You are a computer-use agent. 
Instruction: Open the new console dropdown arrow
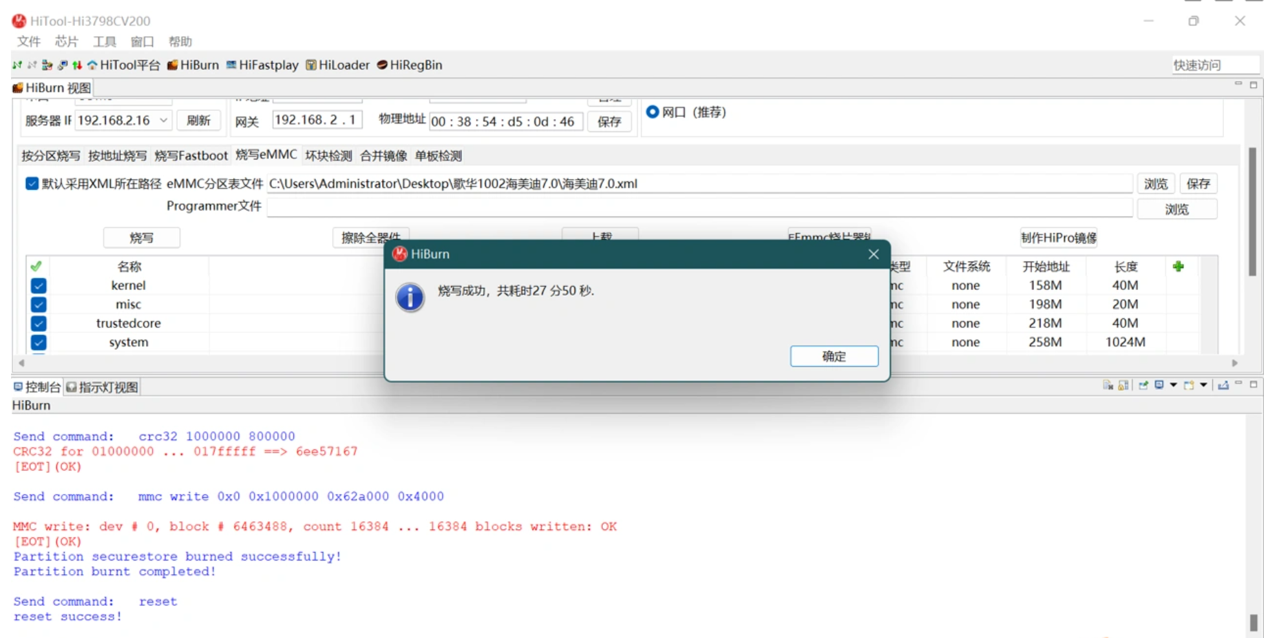click(x=1203, y=386)
